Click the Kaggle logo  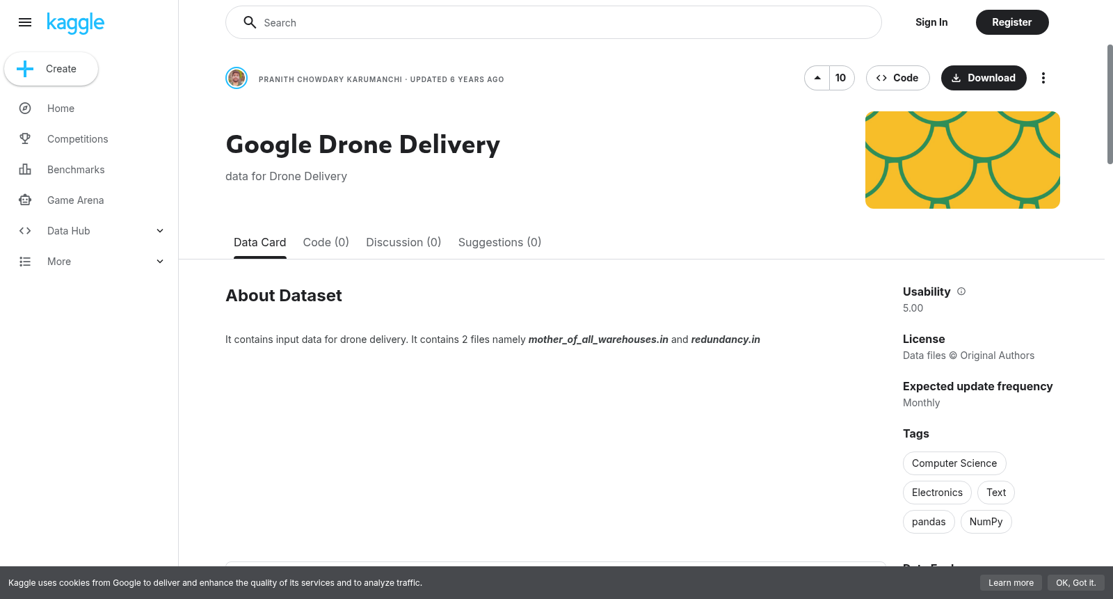(x=75, y=23)
